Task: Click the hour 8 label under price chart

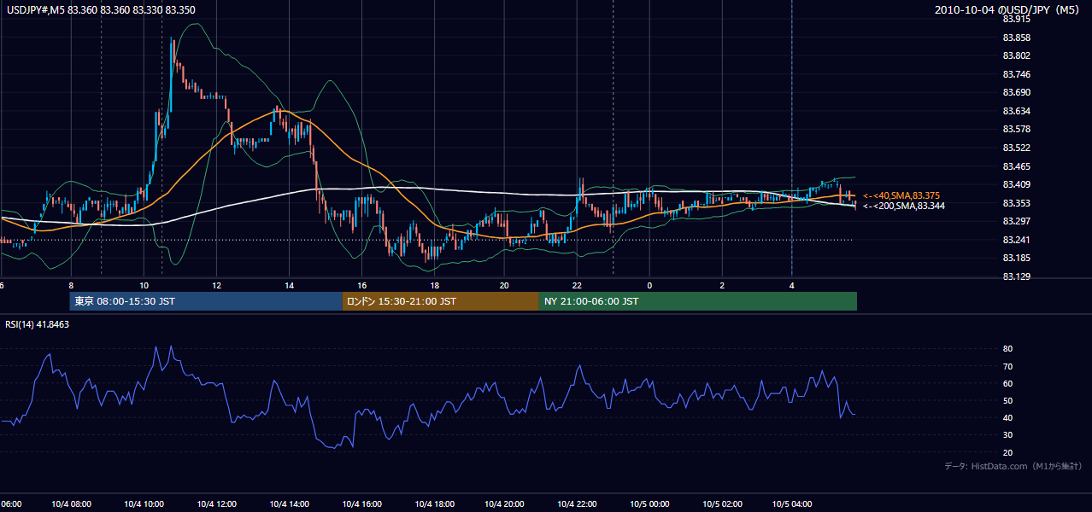Action: tap(71, 285)
